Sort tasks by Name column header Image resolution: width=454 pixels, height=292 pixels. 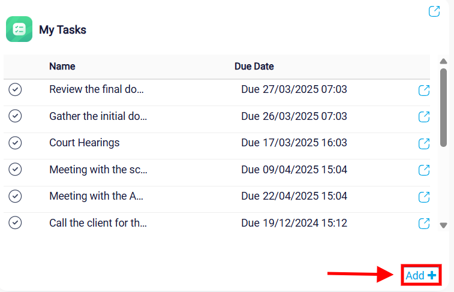pyautogui.click(x=62, y=67)
